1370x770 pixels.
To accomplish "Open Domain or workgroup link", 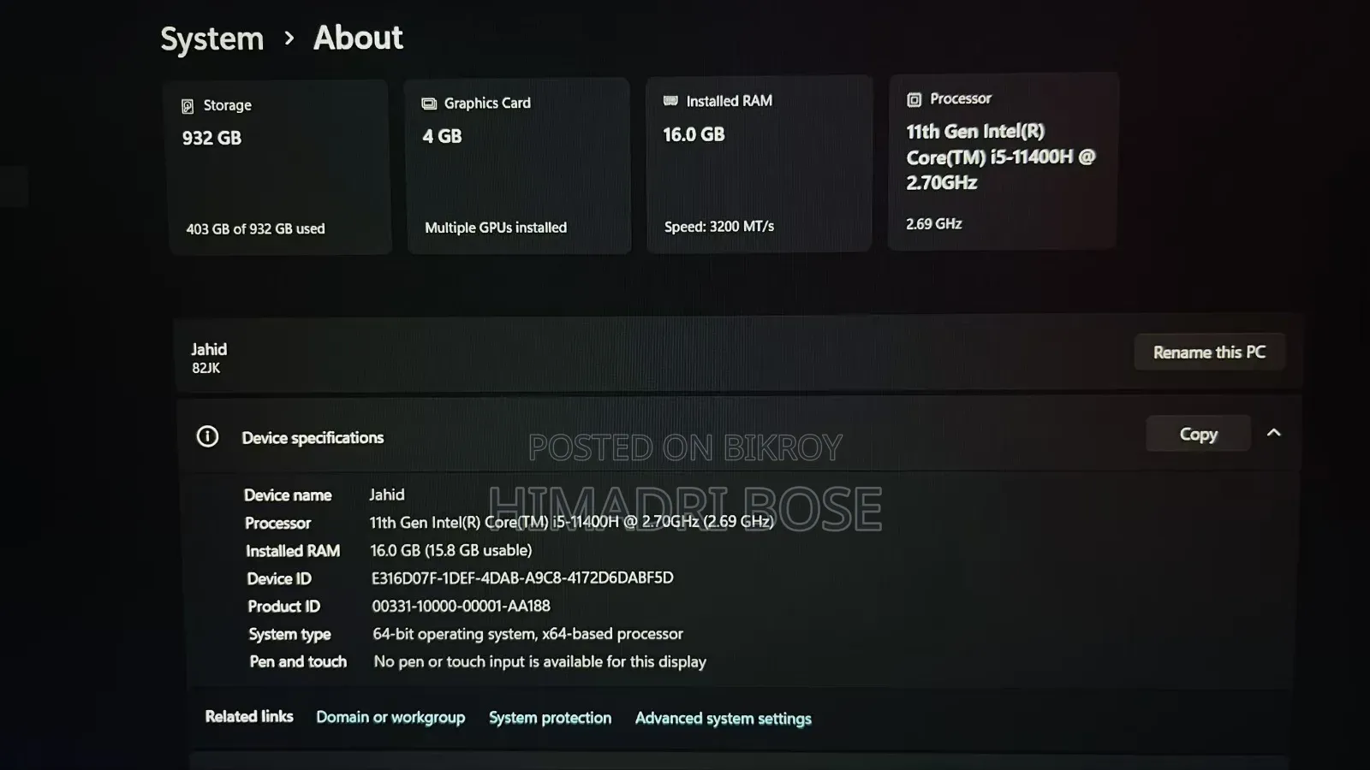I will coord(390,717).
